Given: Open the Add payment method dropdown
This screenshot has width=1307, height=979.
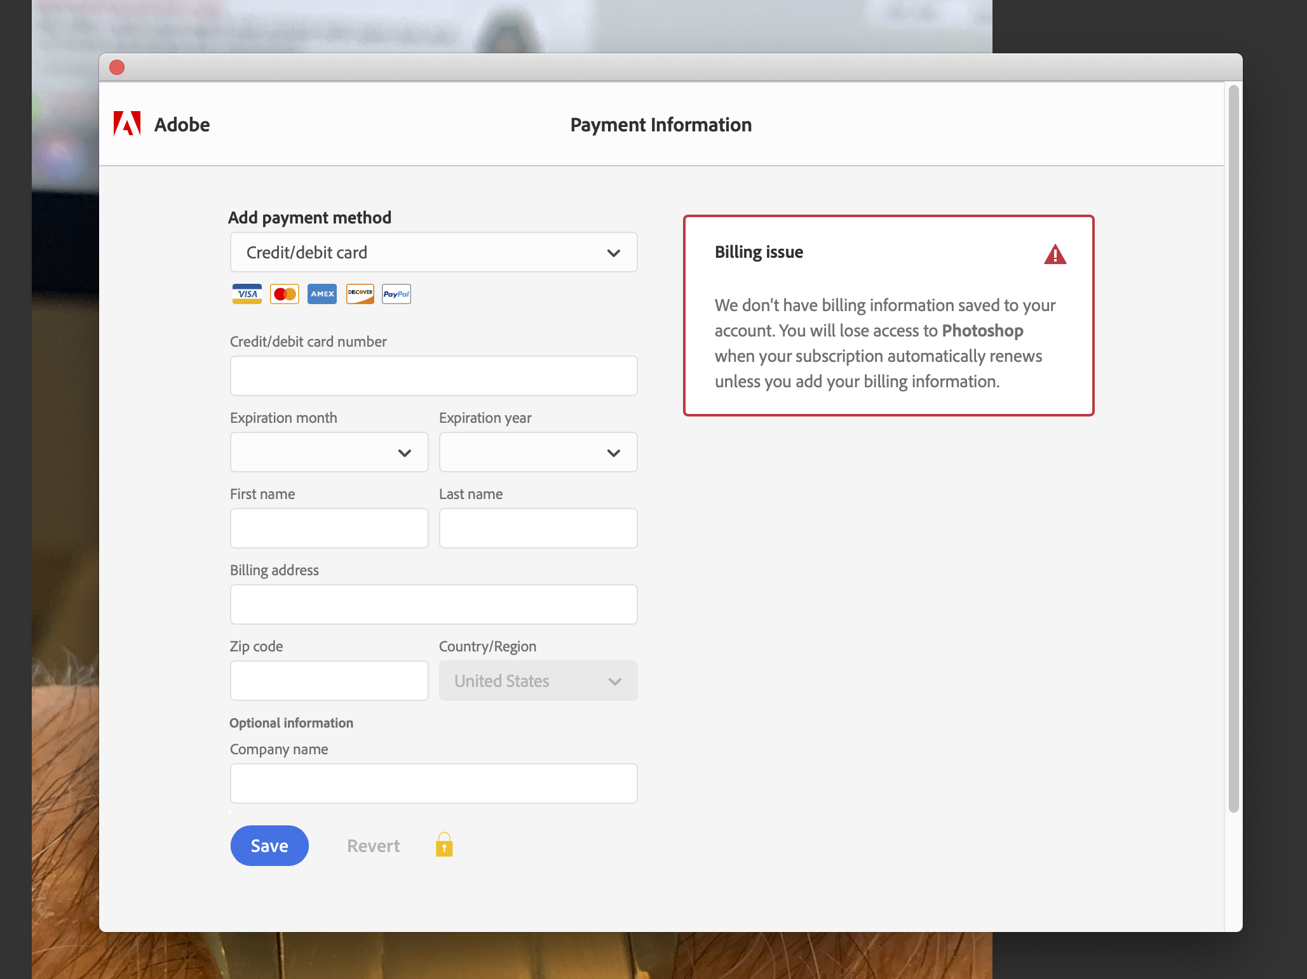Looking at the screenshot, I should point(433,252).
